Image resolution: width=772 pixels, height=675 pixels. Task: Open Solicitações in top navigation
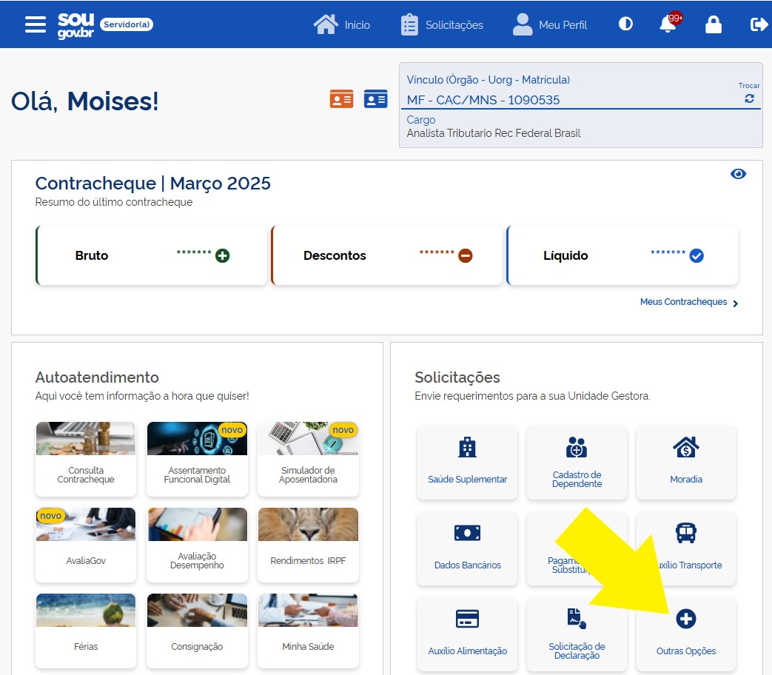pyautogui.click(x=442, y=24)
